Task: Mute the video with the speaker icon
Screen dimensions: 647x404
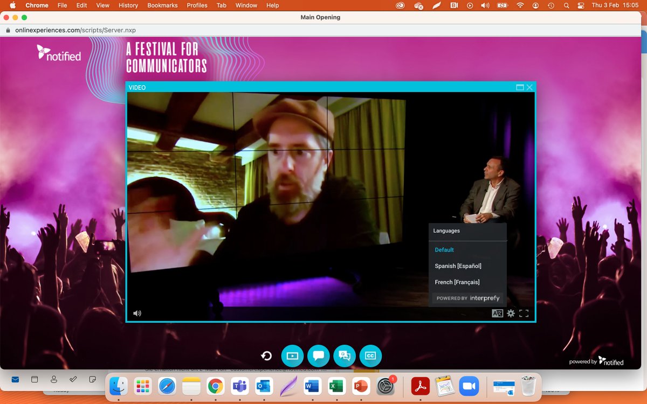Action: 137,313
